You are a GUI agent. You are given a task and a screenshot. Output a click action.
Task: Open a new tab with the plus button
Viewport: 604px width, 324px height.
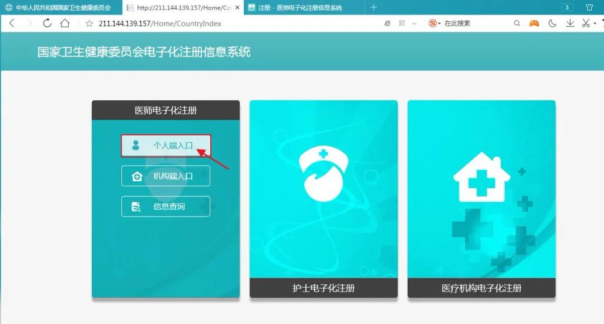pyautogui.click(x=374, y=7)
